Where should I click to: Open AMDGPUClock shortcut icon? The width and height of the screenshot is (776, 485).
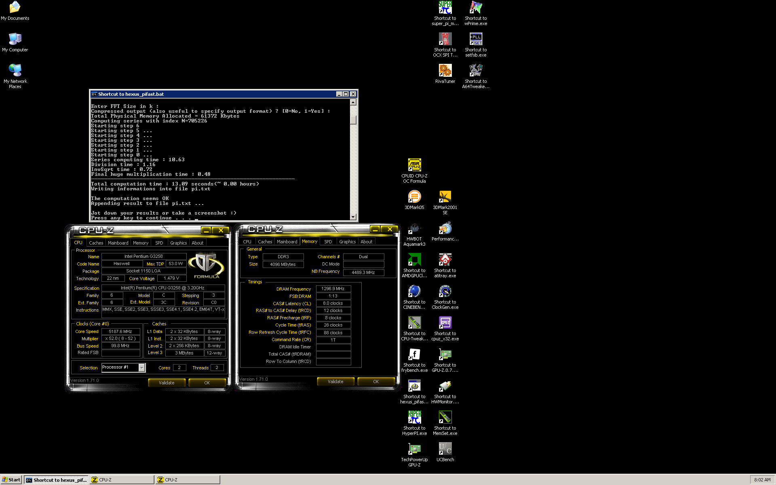414,266
